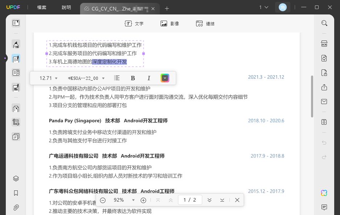340x215 pixels.
Task: Open the Bookmarks panel
Action: tap(16, 193)
